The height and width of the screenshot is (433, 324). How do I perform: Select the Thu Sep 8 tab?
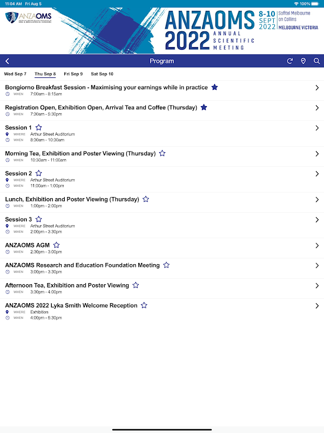pyautogui.click(x=45, y=74)
